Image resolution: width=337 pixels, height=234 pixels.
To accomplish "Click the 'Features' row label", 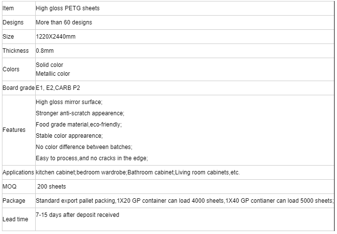I will (x=14, y=130).
